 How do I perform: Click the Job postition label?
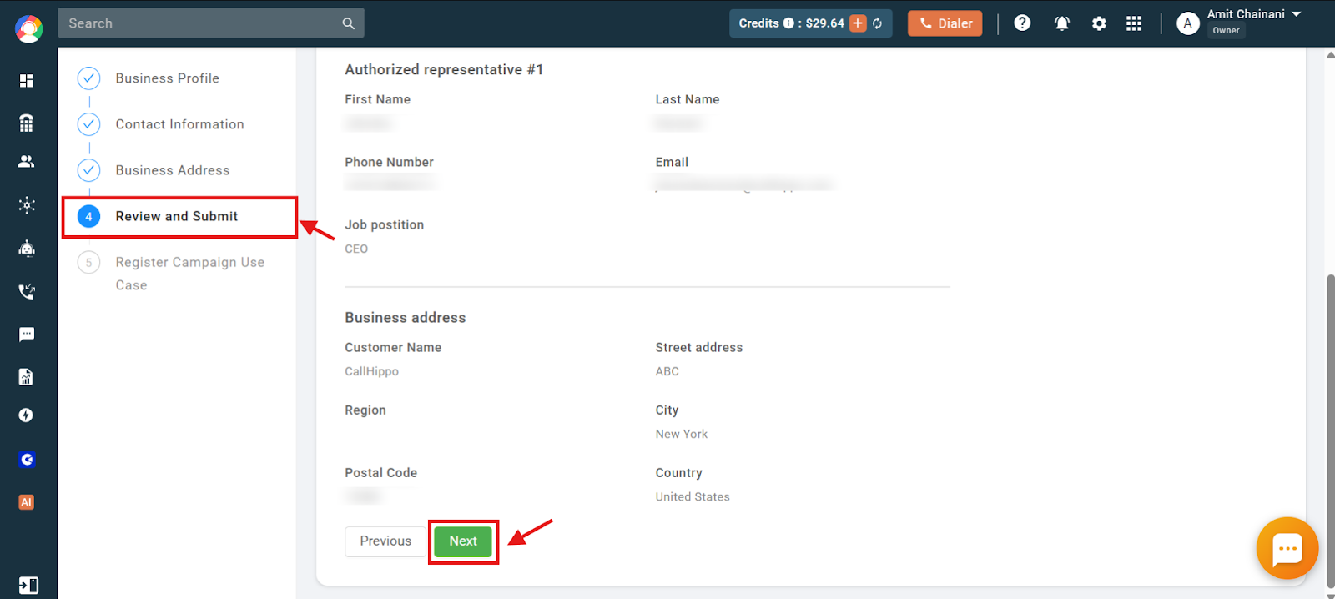(x=384, y=225)
